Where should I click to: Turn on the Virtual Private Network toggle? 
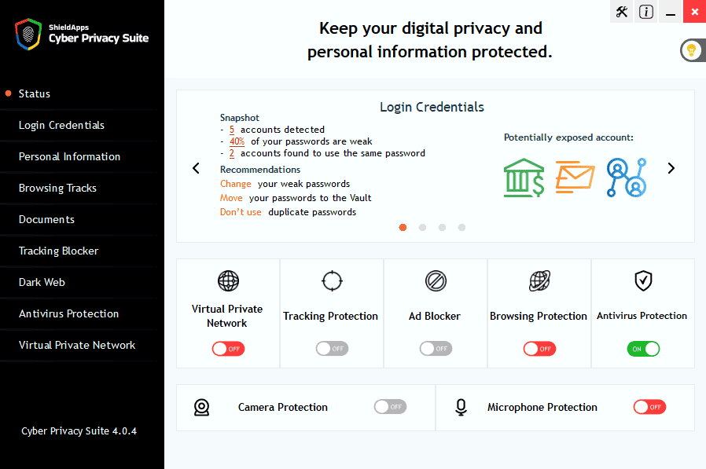coord(228,348)
